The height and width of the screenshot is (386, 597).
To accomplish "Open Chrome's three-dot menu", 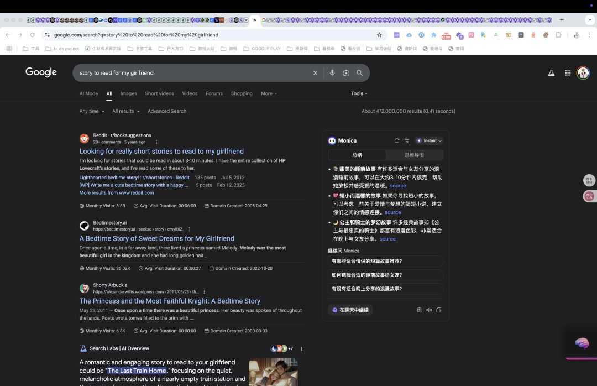I will click(x=589, y=35).
